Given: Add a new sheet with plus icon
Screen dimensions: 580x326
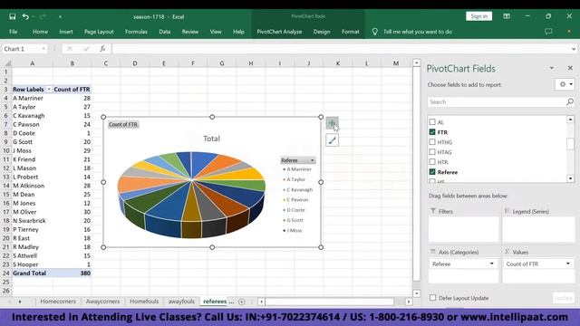Looking at the screenshot, I should tap(242, 302).
